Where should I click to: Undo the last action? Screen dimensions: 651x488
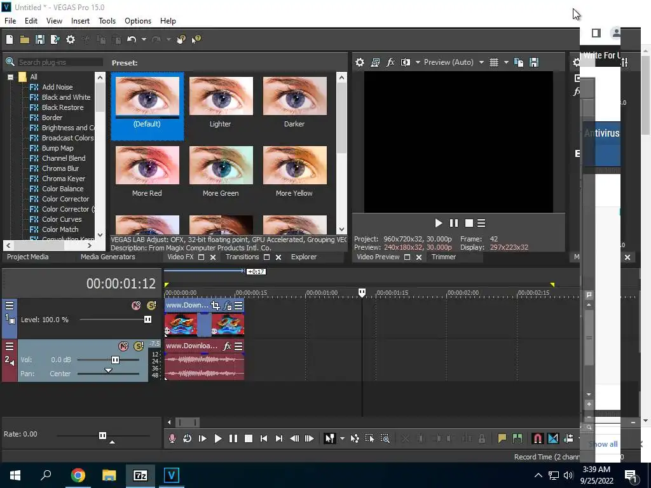132,39
